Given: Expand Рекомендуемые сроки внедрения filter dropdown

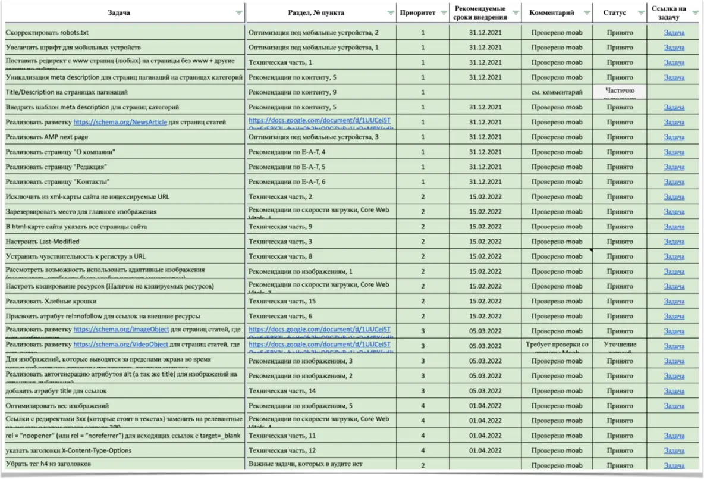Looking at the screenshot, I should coord(516,12).
